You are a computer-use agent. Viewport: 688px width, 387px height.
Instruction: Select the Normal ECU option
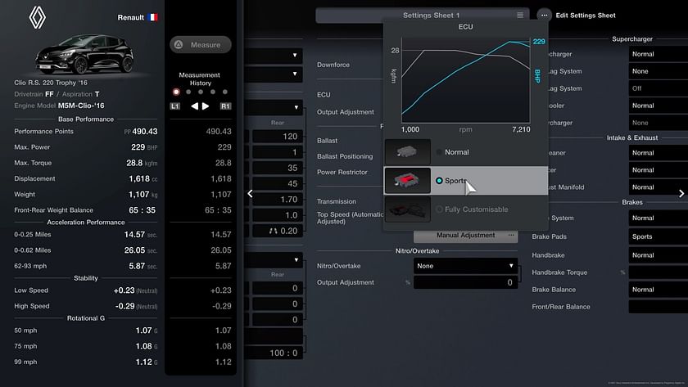coord(466,152)
